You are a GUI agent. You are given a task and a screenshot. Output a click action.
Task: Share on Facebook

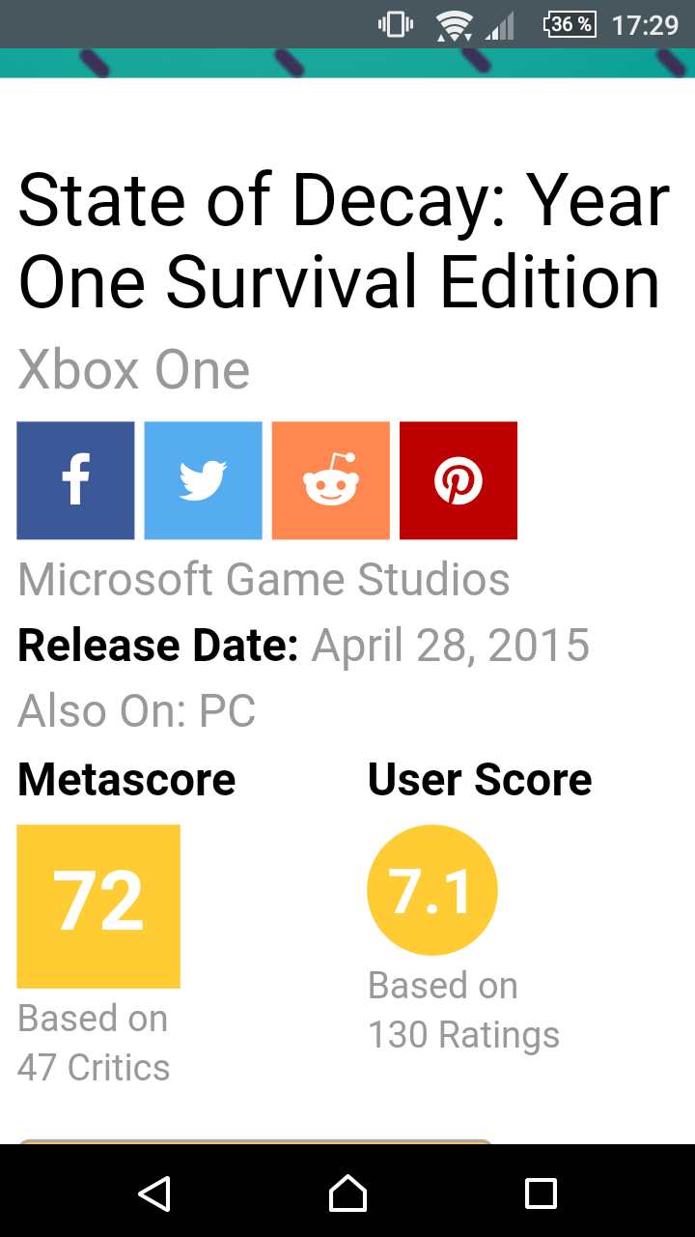tap(75, 480)
